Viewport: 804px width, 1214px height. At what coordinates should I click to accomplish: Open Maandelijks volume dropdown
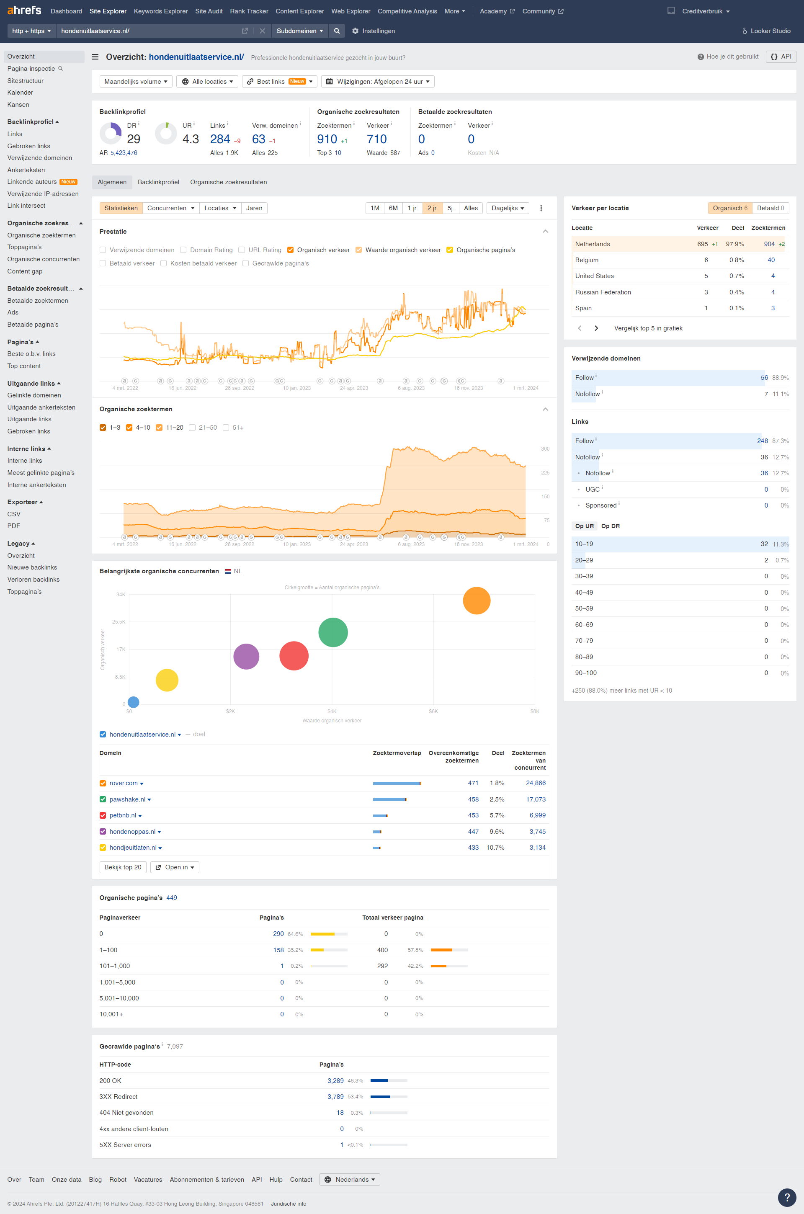point(136,82)
